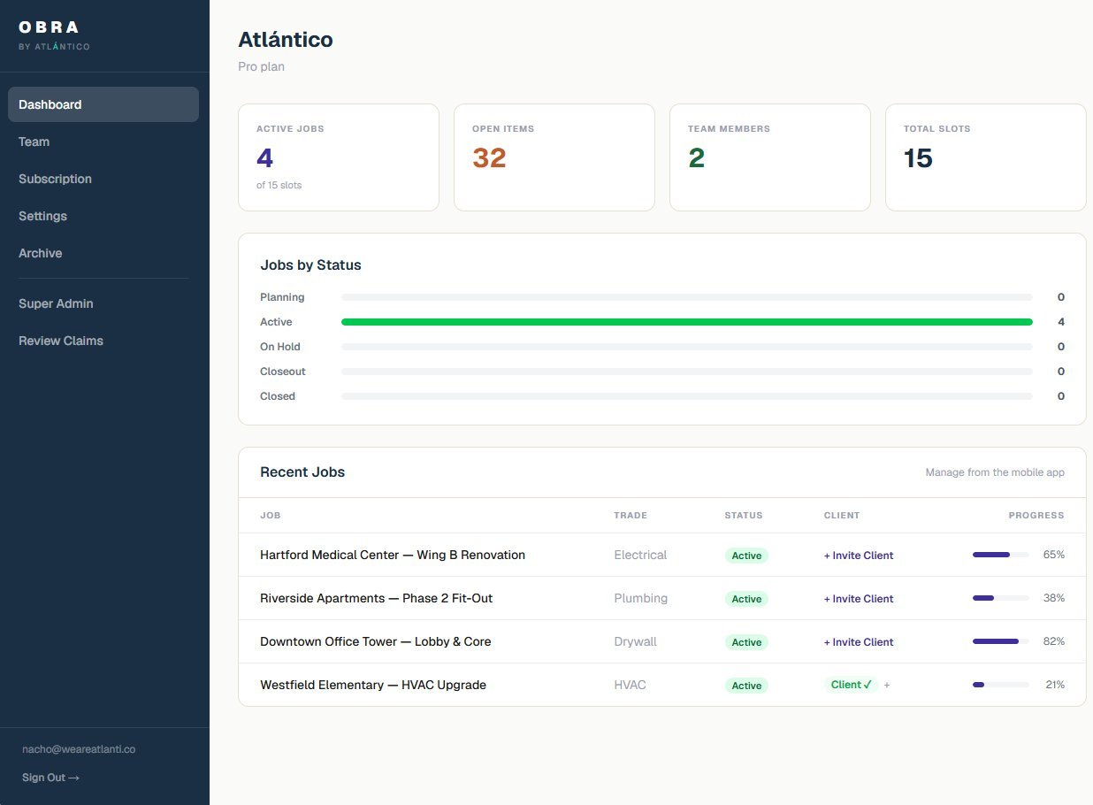Viewport: 1093px width, 805px height.
Task: Click the Active badge in Westfield Elementary row
Action: (x=746, y=686)
